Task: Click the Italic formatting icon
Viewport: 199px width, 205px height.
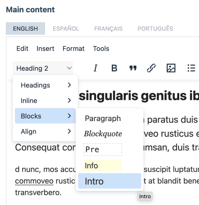Action: coord(95,68)
